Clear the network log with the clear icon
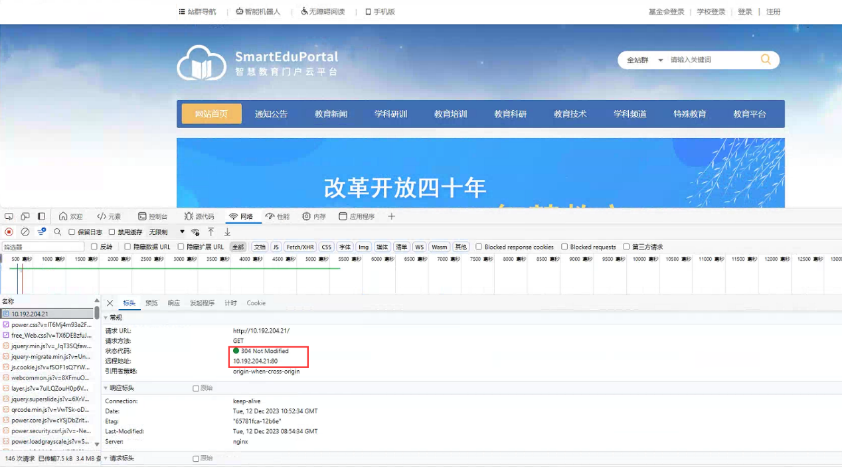842x467 pixels. 25,232
